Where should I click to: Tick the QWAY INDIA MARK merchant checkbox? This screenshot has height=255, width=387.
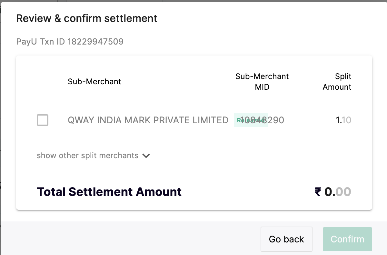(43, 120)
